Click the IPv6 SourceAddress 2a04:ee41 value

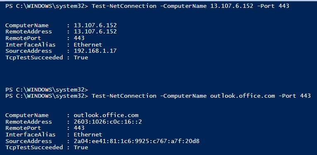137,141
